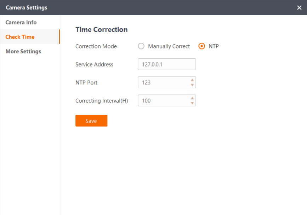Select the Manually Correct radio button
Screen dimensions: 307x215
(x=141, y=46)
